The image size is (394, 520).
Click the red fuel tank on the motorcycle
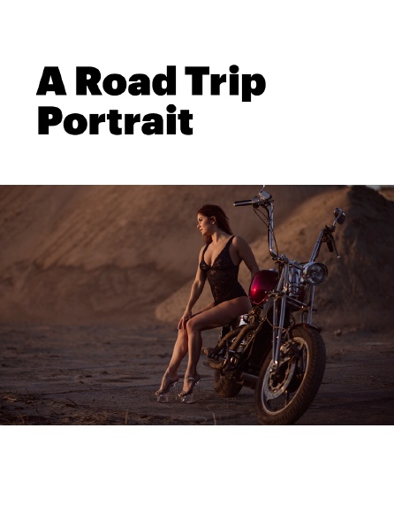[x=263, y=286]
